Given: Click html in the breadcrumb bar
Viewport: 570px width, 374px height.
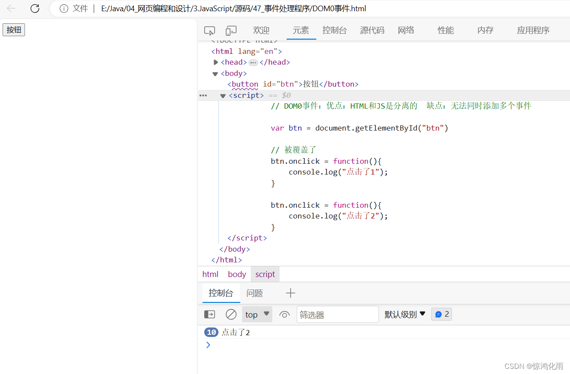Looking at the screenshot, I should coord(210,274).
